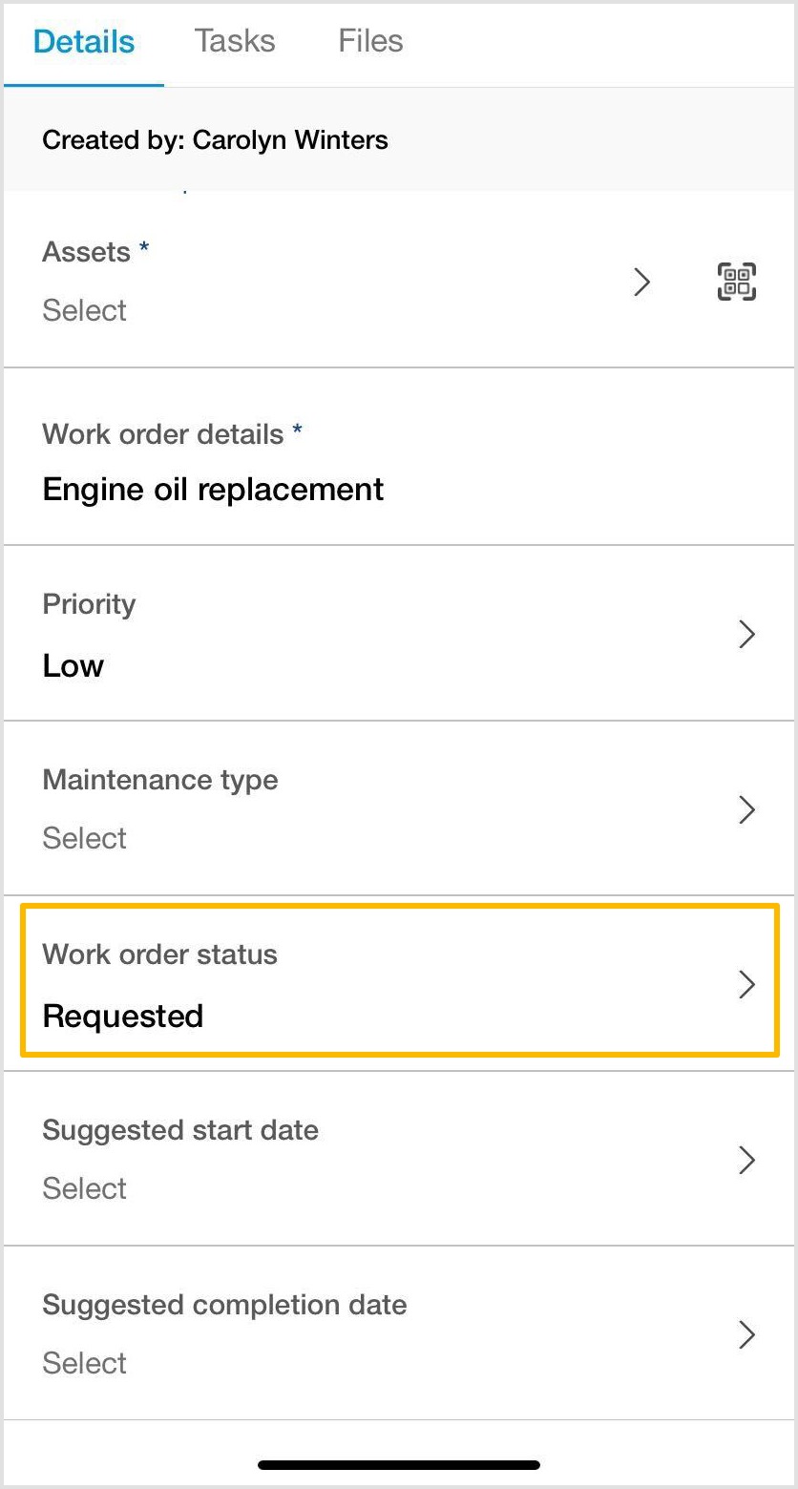This screenshot has height=1489, width=798.
Task: Expand the Priority row chevron
Action: coord(747,634)
